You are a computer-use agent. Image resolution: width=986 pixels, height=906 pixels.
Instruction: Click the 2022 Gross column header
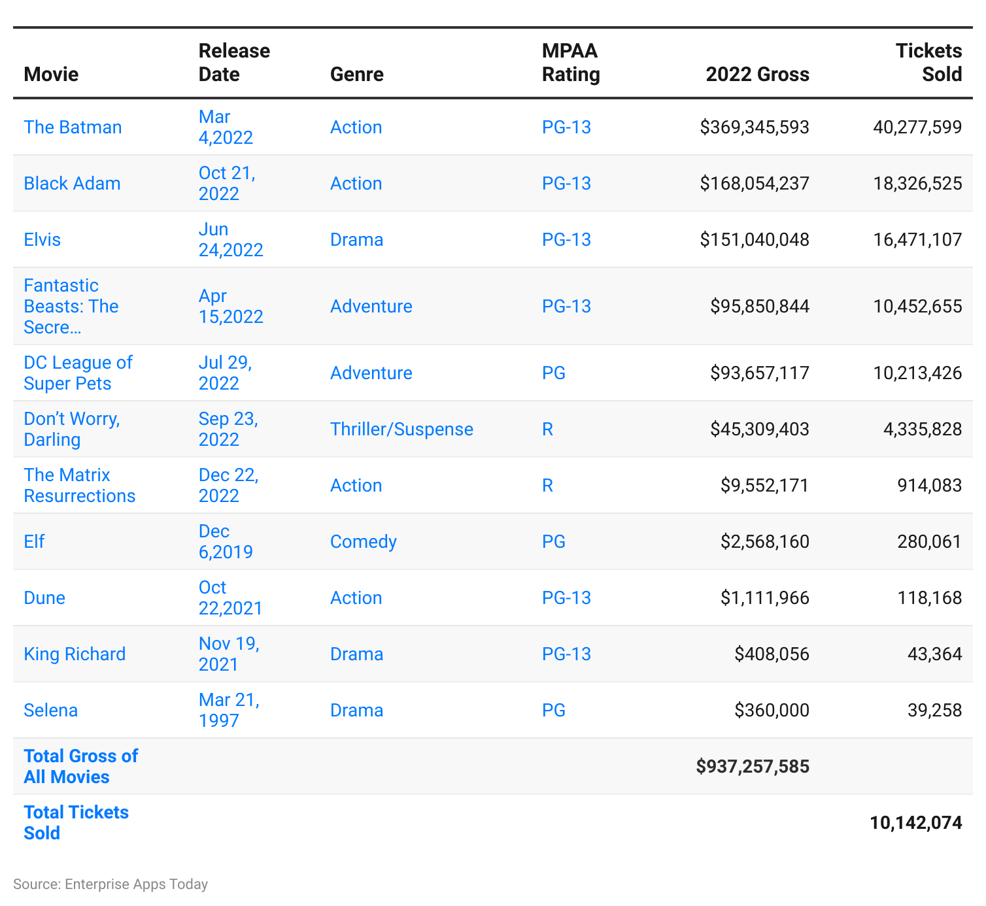click(757, 74)
